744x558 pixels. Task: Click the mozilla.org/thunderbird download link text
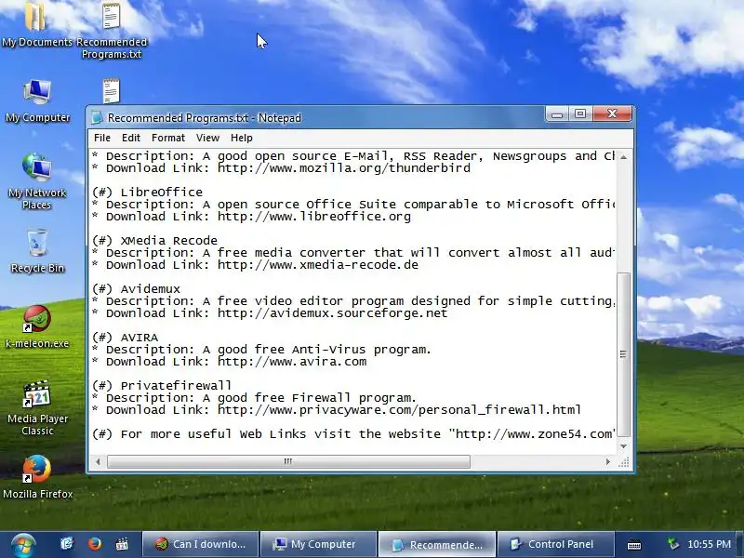click(344, 168)
